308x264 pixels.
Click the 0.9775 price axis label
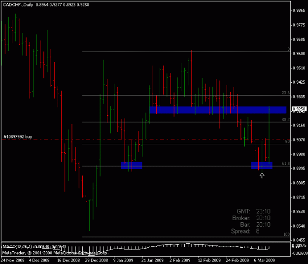[x=299, y=25]
